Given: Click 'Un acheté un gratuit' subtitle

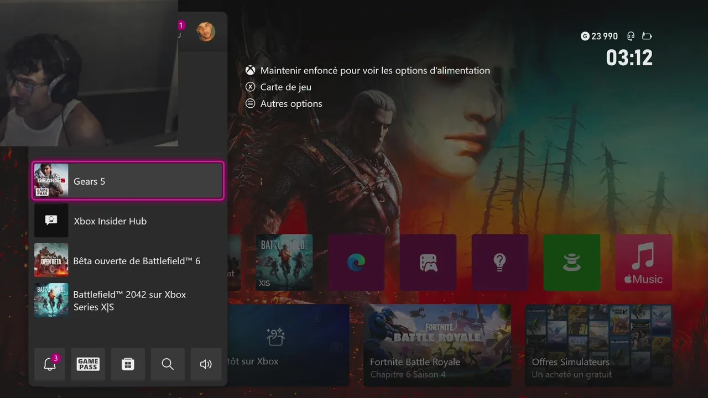Looking at the screenshot, I should click(572, 374).
